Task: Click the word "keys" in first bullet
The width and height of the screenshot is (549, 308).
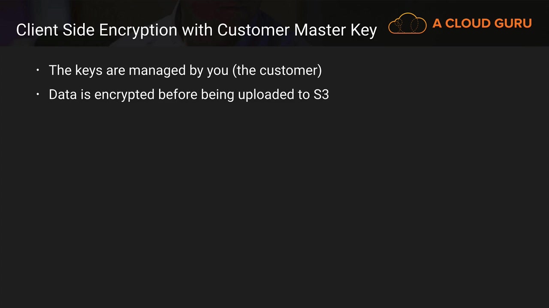Action: 89,70
